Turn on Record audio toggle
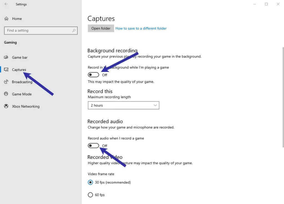Image resolution: width=284 pixels, height=204 pixels. pyautogui.click(x=93, y=146)
